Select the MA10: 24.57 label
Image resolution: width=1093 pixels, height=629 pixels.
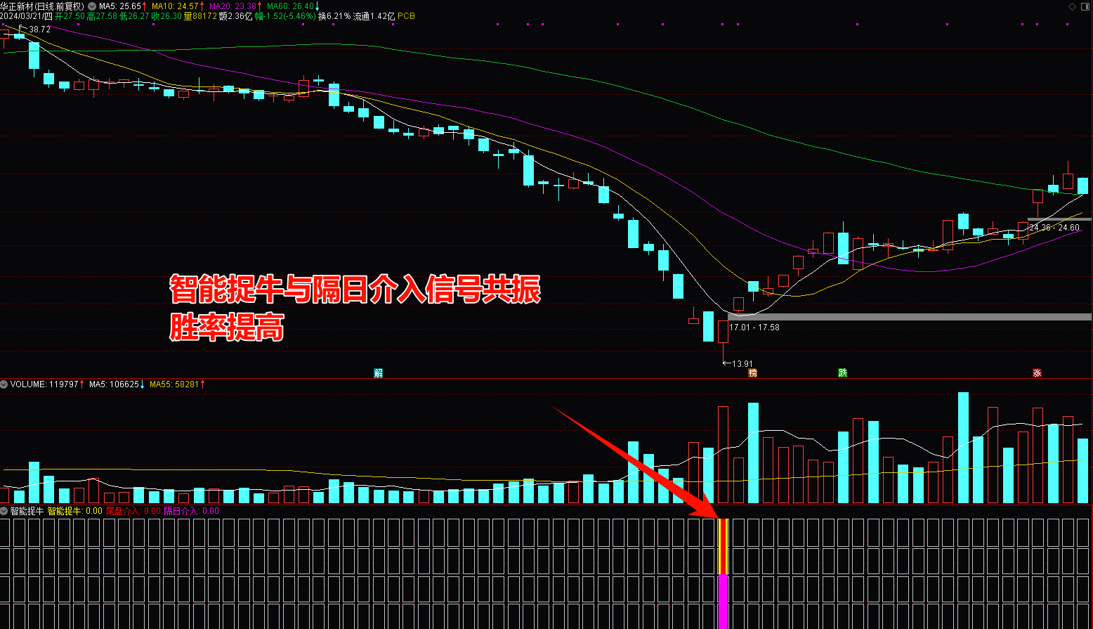(176, 6)
